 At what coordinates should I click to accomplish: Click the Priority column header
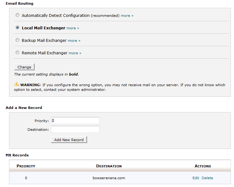point(26,166)
